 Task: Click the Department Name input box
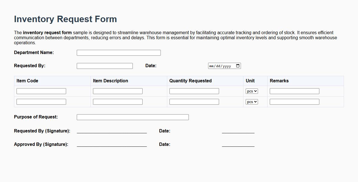pyautogui.click(x=118, y=52)
